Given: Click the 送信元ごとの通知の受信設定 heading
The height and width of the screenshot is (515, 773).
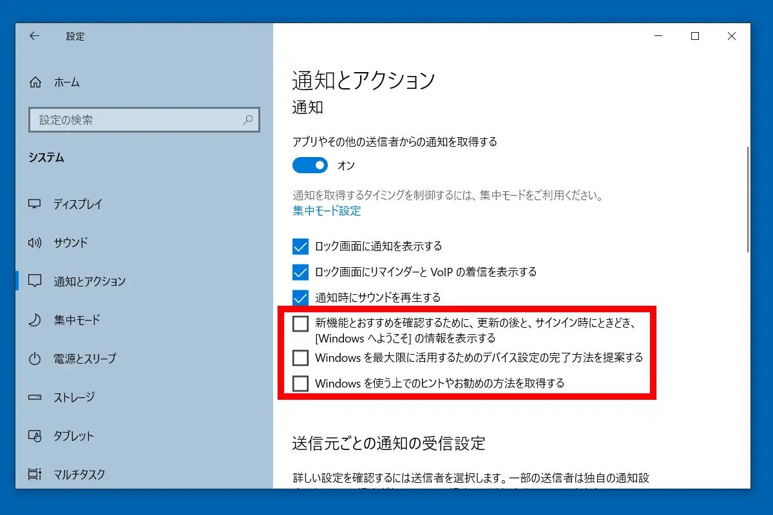Looking at the screenshot, I should pyautogui.click(x=388, y=443).
